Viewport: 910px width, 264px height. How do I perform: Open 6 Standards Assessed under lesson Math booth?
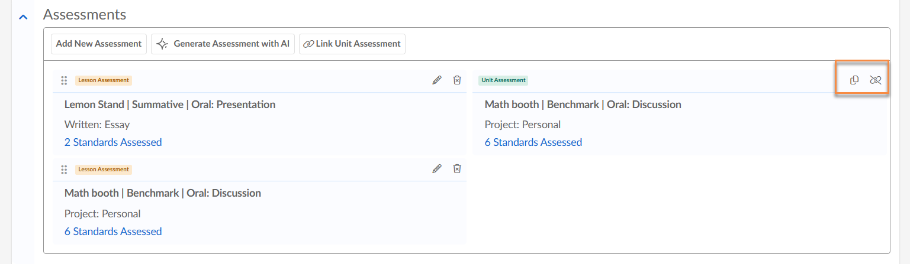point(113,232)
